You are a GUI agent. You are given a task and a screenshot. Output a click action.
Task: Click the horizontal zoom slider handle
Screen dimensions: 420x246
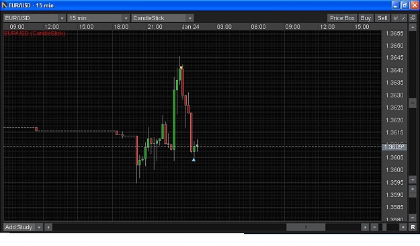[x=384, y=227]
